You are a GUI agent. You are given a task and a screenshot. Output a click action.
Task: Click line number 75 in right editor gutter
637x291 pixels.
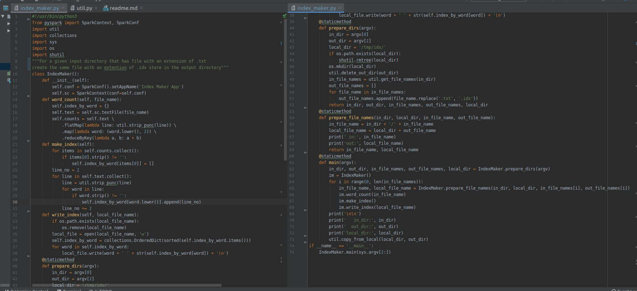coord(291,252)
